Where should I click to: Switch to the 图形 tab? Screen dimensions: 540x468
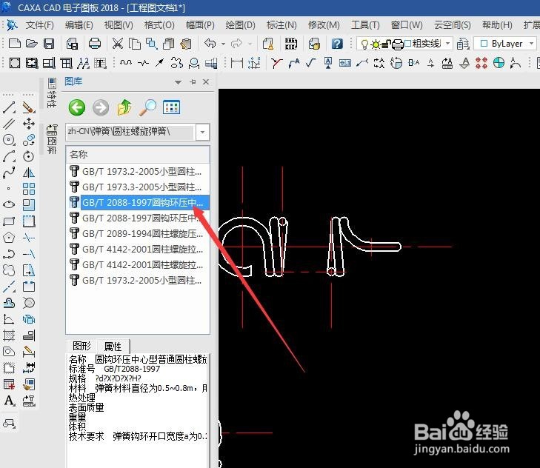81,346
